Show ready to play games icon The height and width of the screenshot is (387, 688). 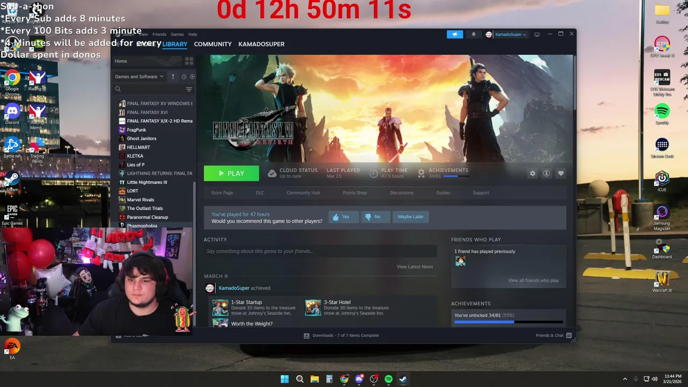pos(192,77)
